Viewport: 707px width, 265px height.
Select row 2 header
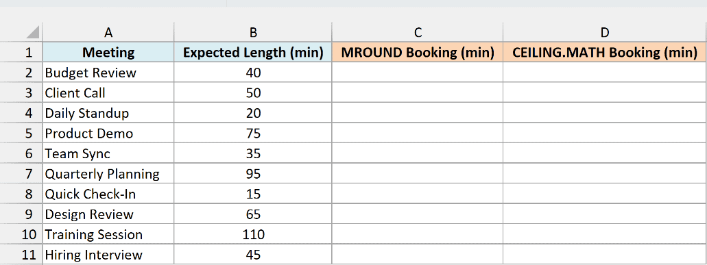[21, 73]
